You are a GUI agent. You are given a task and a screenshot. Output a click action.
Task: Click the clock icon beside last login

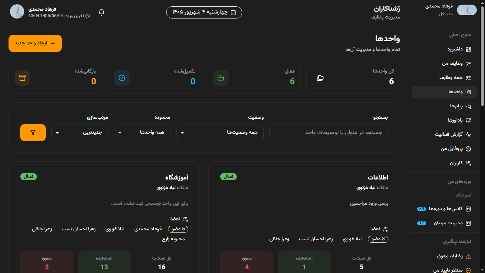tap(88, 16)
